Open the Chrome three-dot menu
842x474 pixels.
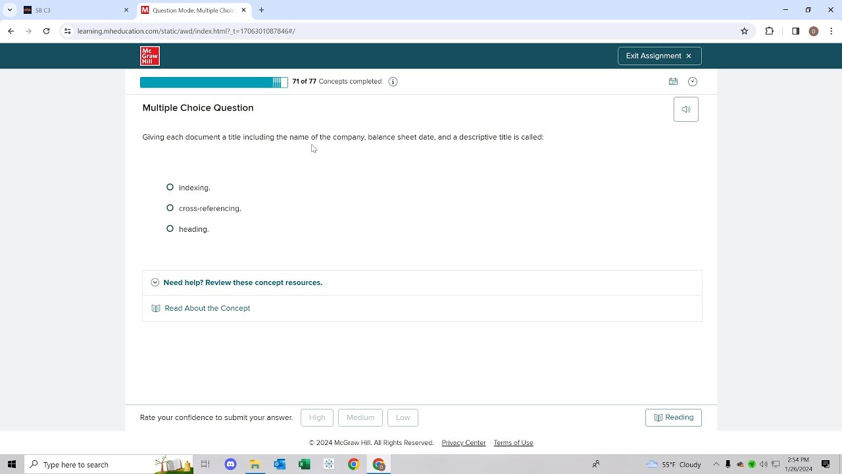[831, 31]
